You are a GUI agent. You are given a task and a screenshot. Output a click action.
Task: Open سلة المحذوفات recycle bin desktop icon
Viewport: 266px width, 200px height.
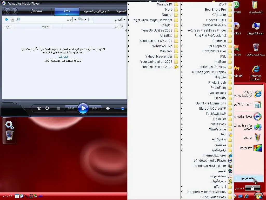coord(256,50)
